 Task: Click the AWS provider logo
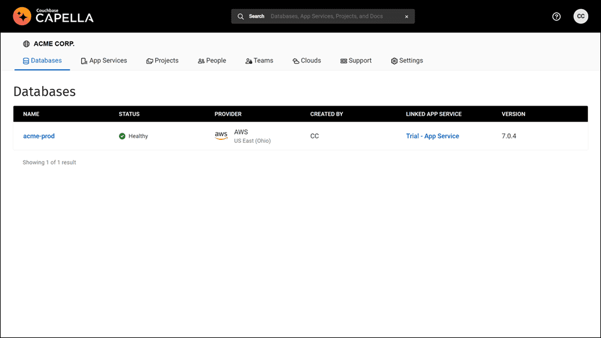(221, 136)
